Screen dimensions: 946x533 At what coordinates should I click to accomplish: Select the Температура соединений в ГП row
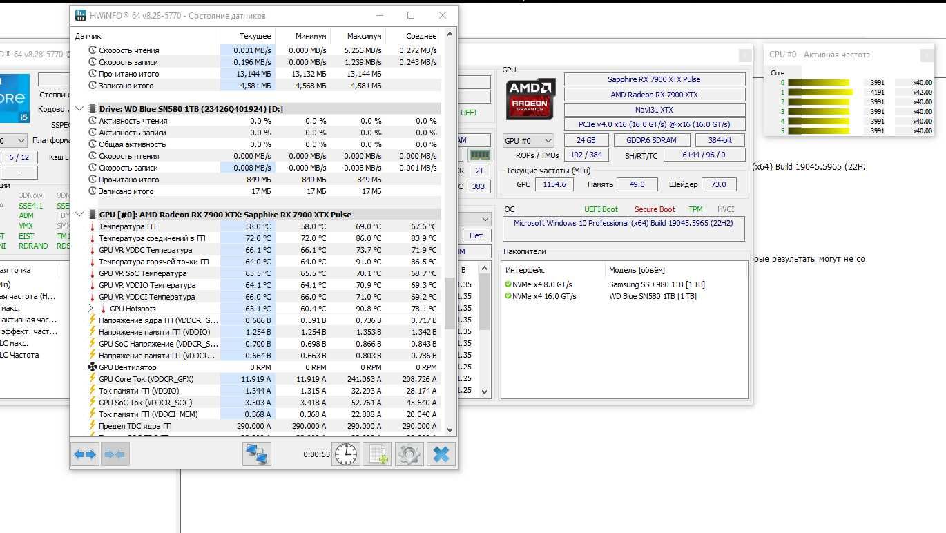click(256, 238)
